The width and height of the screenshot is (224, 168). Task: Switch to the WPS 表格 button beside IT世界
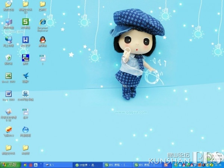pyautogui.click(x=118, y=165)
